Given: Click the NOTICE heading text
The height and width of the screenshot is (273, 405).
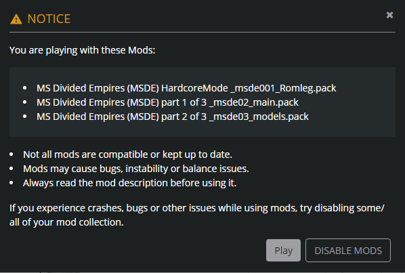Looking at the screenshot, I should (49, 19).
